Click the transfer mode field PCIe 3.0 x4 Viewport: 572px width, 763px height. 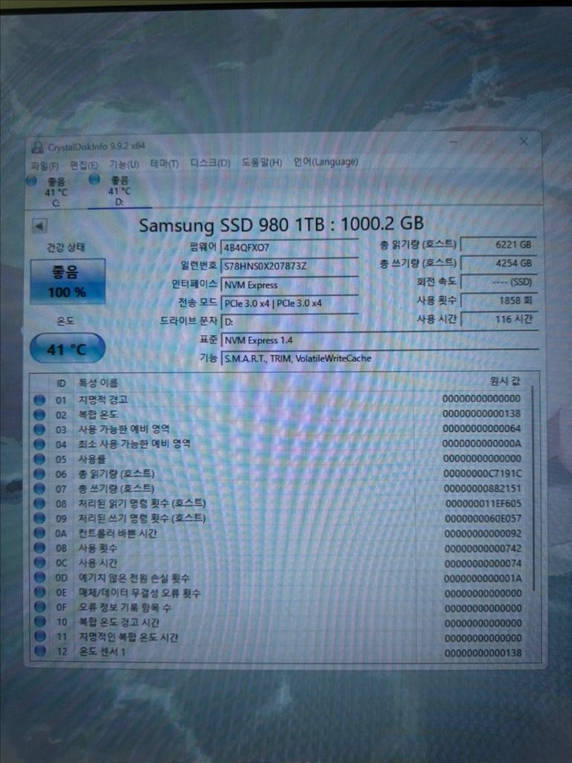click(289, 303)
